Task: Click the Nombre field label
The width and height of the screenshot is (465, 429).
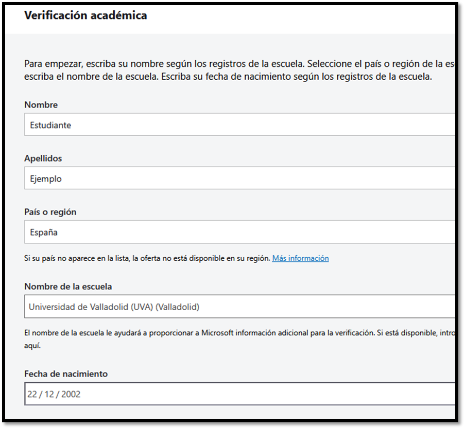Action: coord(41,105)
